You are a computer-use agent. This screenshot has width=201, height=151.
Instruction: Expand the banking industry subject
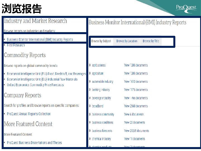click(90, 90)
